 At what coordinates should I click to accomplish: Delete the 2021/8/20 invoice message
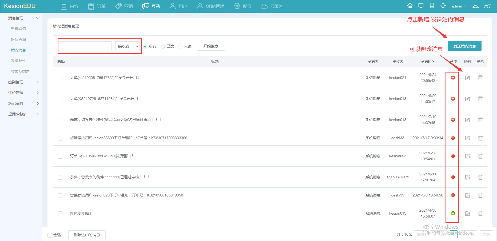coord(480,99)
